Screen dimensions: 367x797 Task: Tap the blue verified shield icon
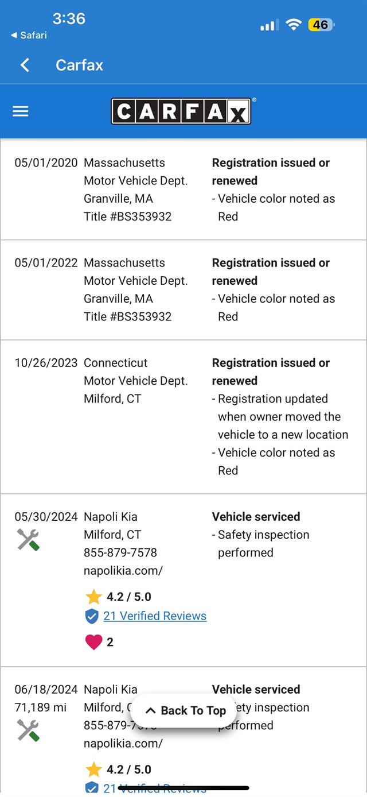(92, 616)
